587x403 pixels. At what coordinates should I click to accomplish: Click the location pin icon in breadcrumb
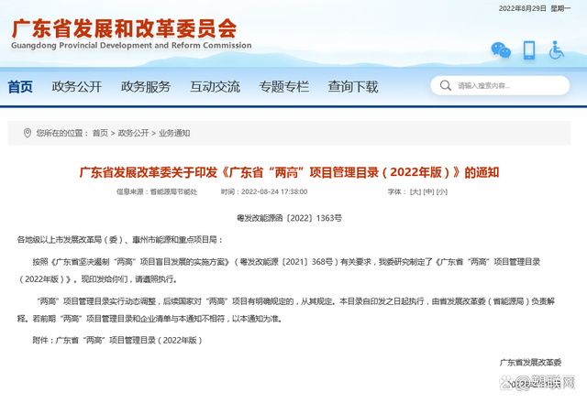tap(27, 133)
